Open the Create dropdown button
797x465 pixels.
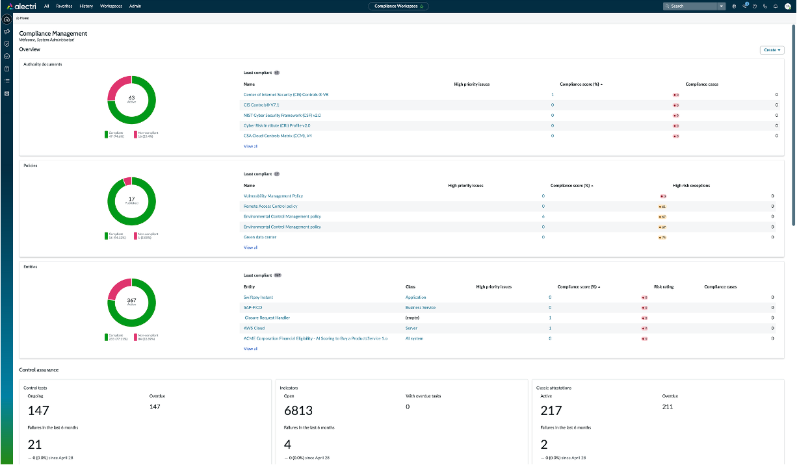[x=772, y=50]
